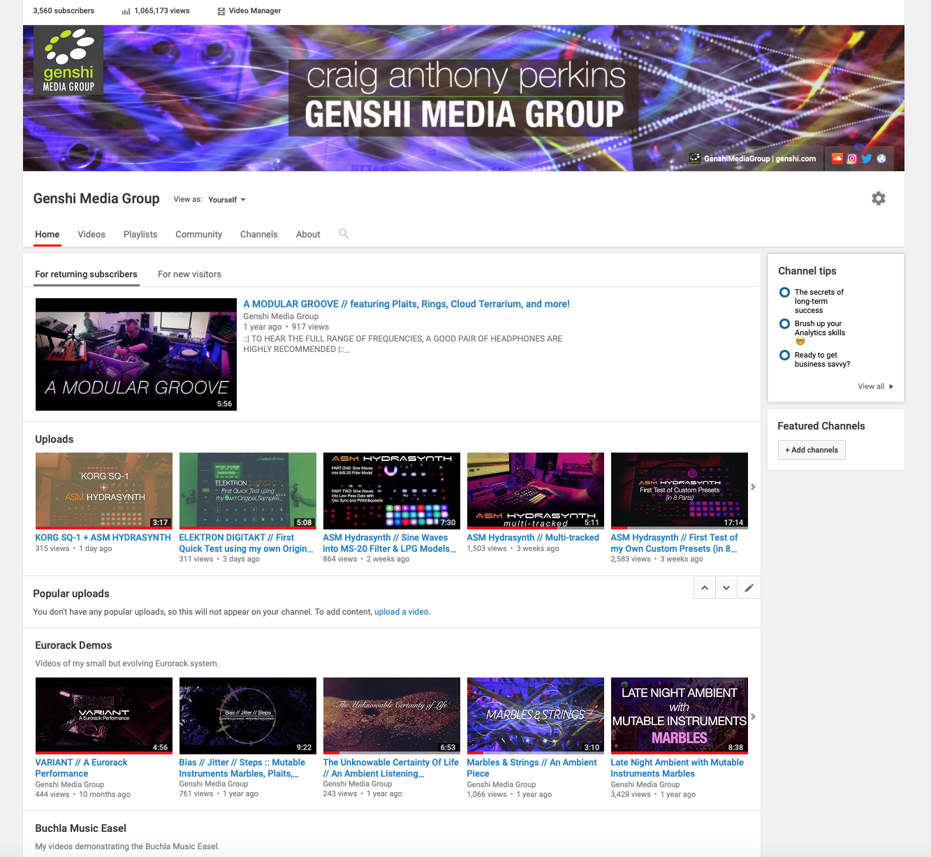931x857 pixels.
Task: Open Elektron Digitakt video thumbnail
Action: (x=248, y=490)
